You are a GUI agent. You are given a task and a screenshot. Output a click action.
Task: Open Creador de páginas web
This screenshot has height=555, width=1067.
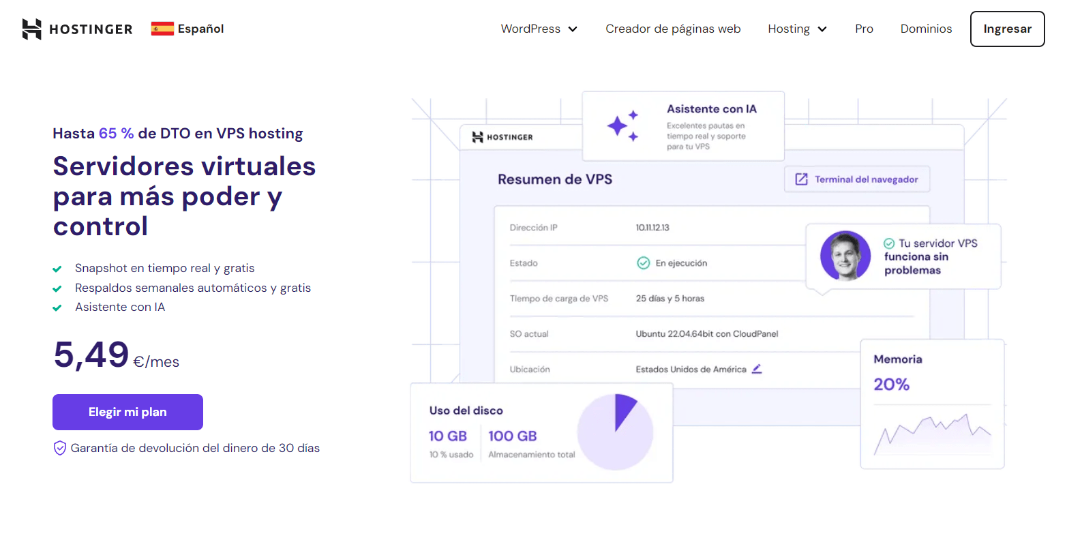(673, 29)
